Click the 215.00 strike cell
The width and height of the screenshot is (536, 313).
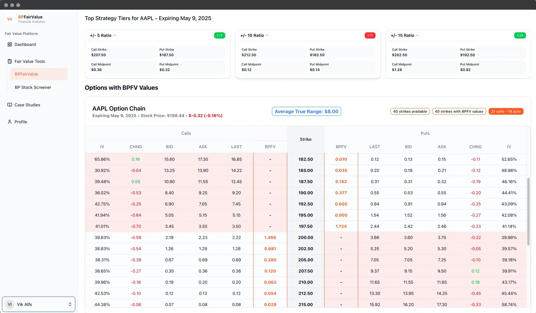[x=305, y=305]
